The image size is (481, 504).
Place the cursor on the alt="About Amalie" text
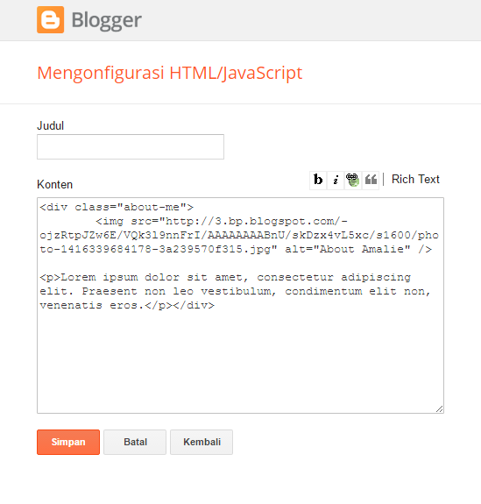coord(348,249)
